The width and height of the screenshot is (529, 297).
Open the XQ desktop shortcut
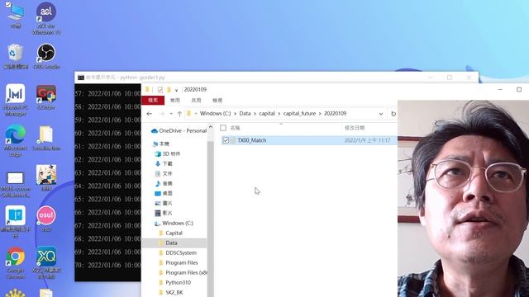46,262
